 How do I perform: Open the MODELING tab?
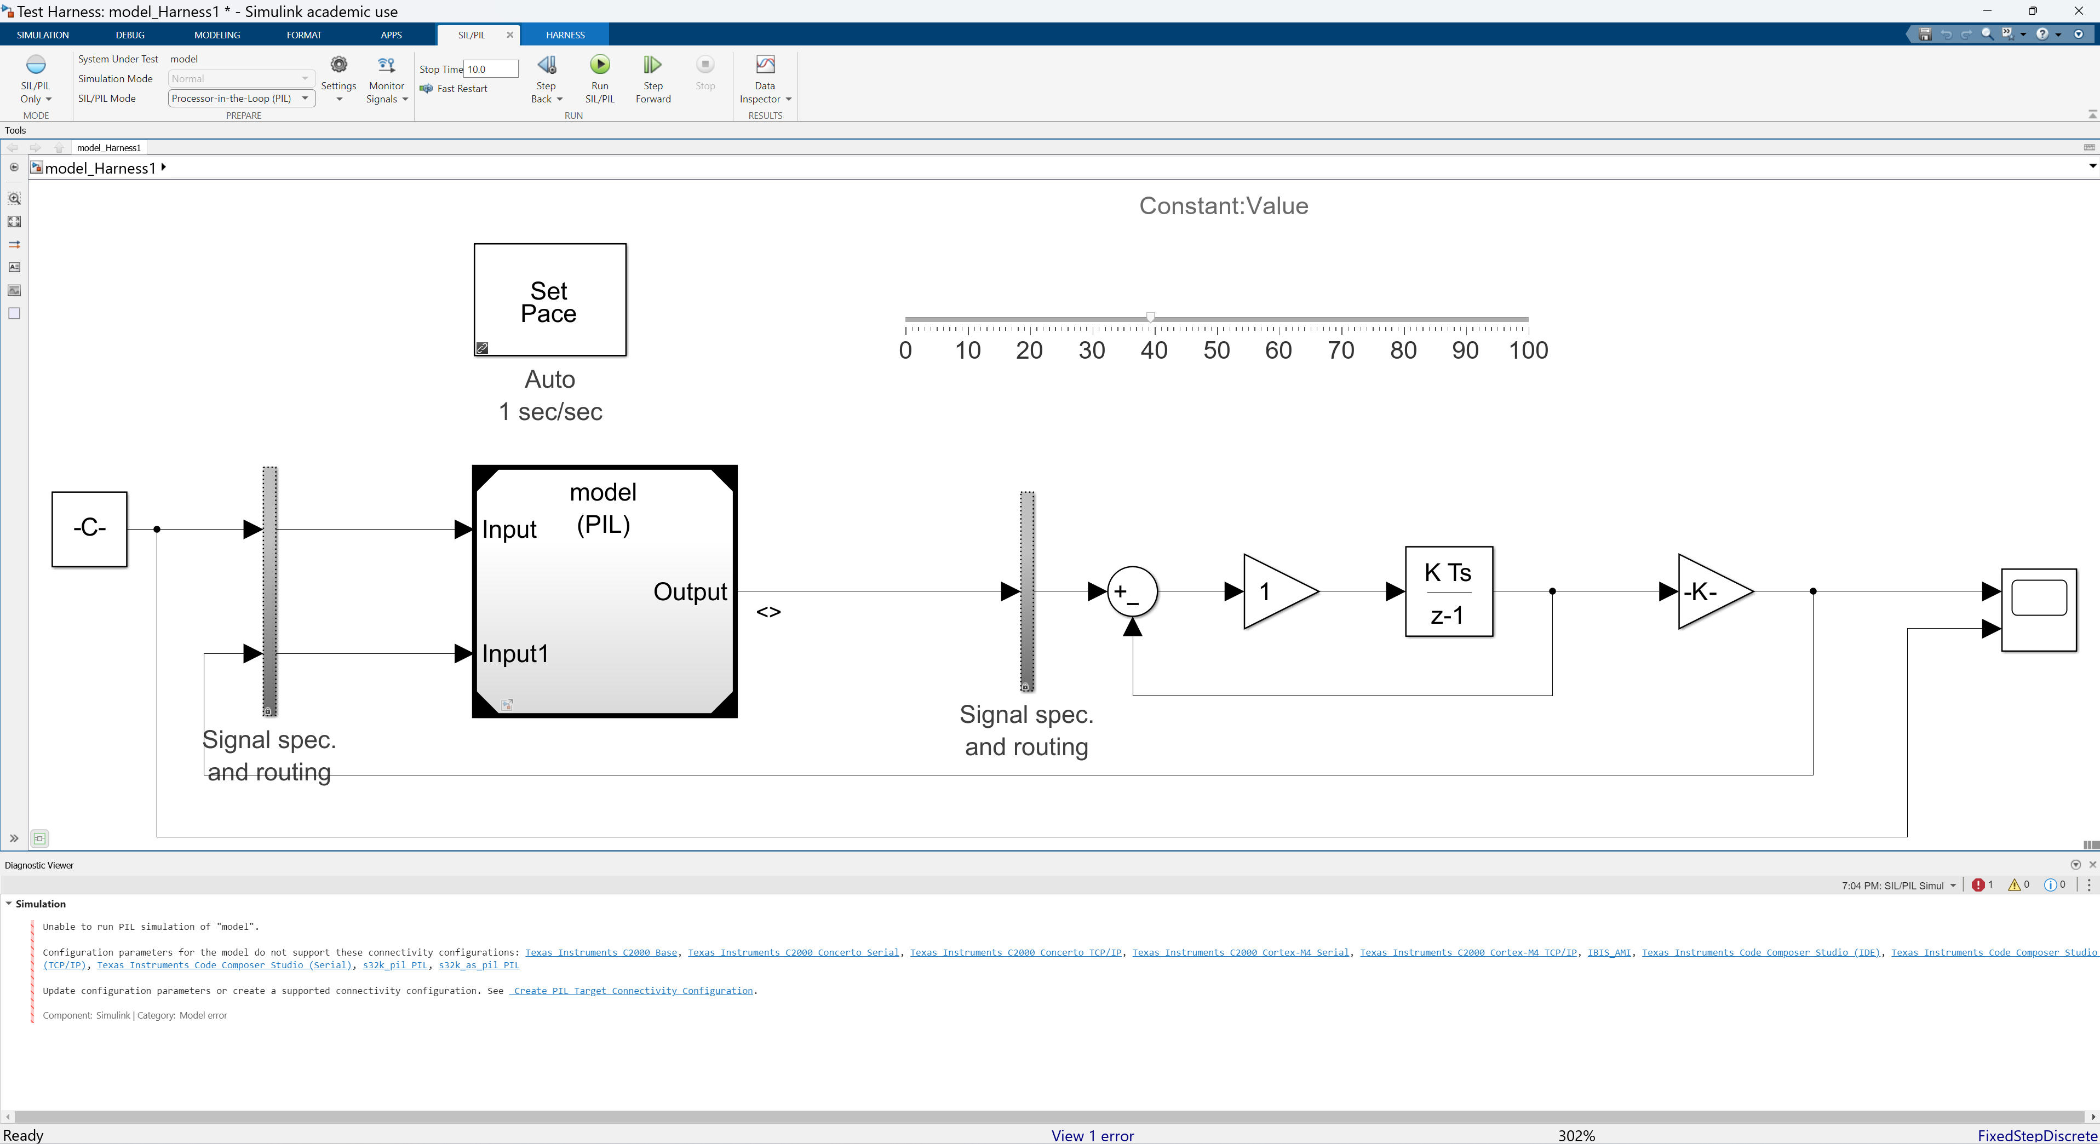click(217, 35)
